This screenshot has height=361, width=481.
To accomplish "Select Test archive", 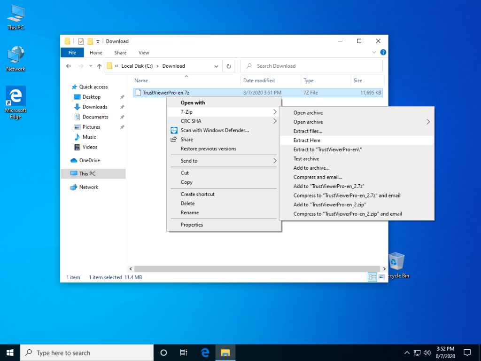I will pyautogui.click(x=357, y=159).
